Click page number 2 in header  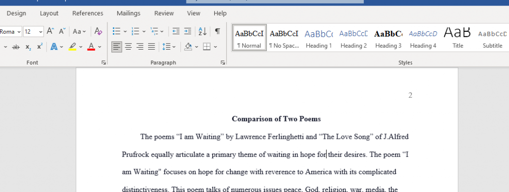pos(410,95)
